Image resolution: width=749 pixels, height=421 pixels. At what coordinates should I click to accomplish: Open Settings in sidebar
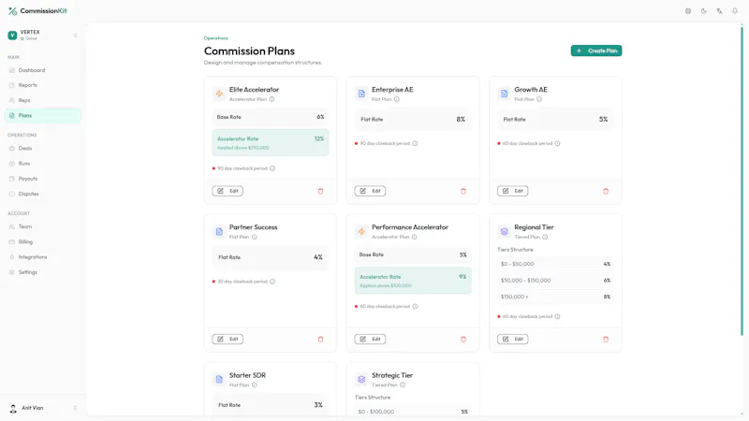tap(42, 272)
